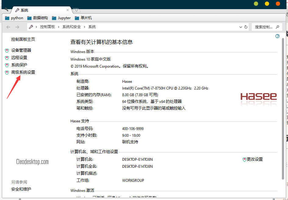Click 8.00 GB RAM value
Viewport: 288px width, 200px height.
140,95
